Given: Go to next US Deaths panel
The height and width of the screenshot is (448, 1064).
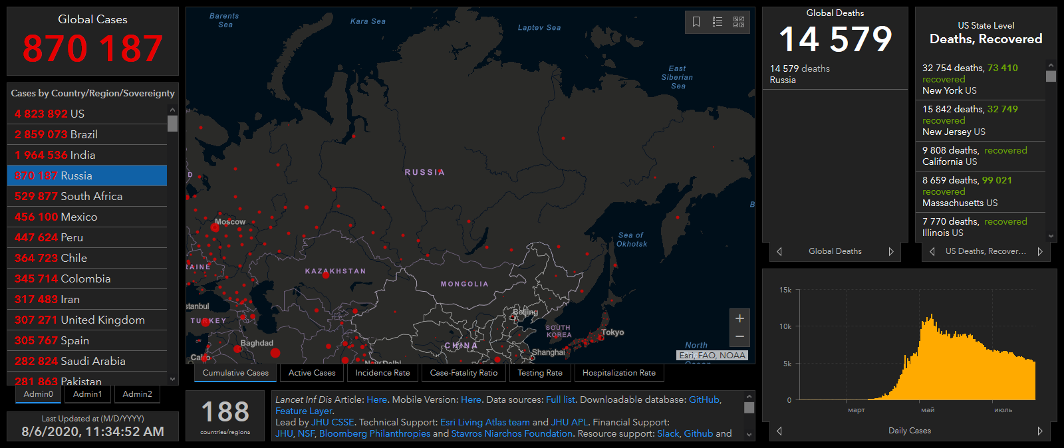Looking at the screenshot, I should click(x=1040, y=251).
